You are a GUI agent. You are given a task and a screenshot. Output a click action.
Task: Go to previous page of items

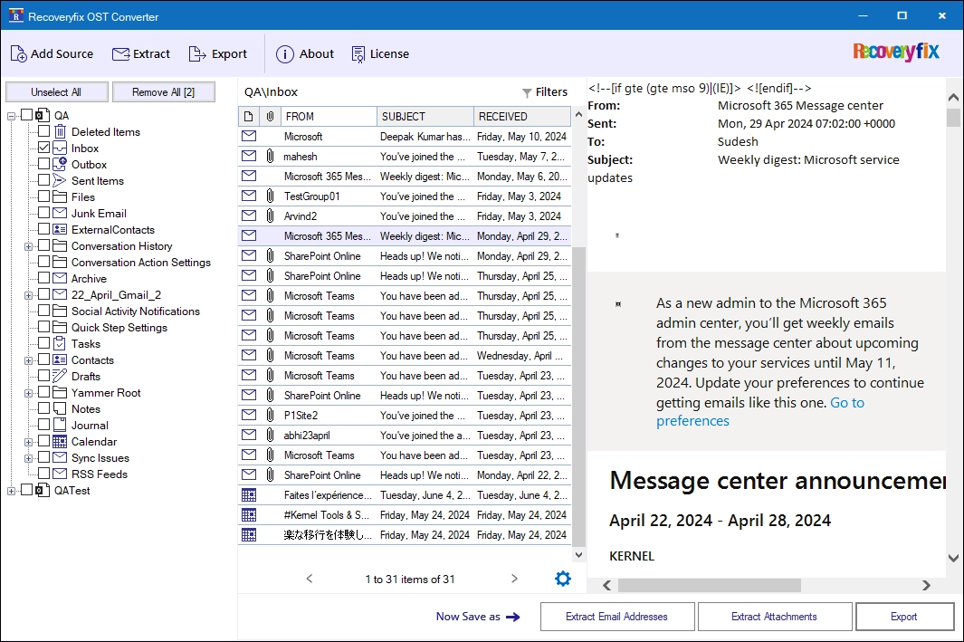click(x=310, y=579)
